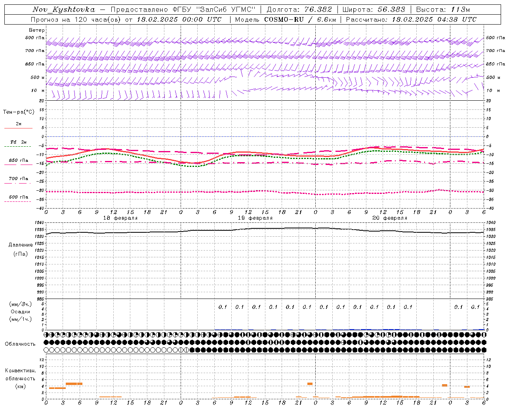Click the Td 2м legend entry
507x406 pixels.
point(18,142)
